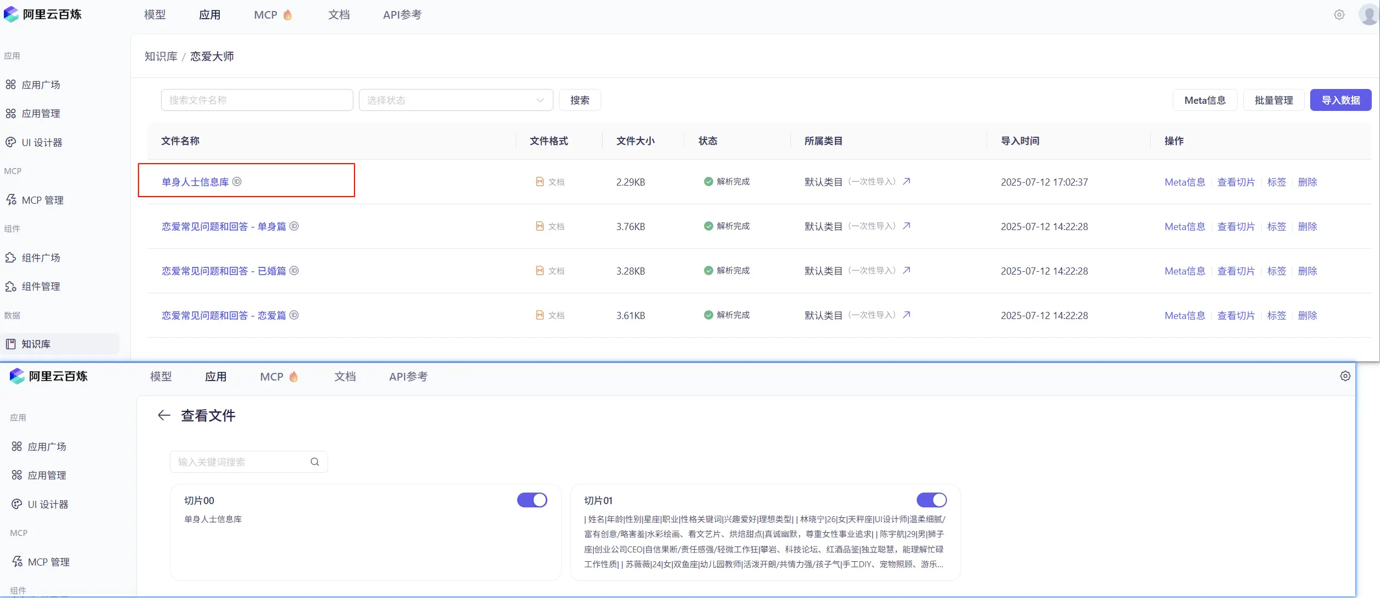This screenshot has height=598, width=1380.
Task: Click ID icon beside 恋爱常见问题和回答 - 已婚篇
Action: pyautogui.click(x=294, y=271)
